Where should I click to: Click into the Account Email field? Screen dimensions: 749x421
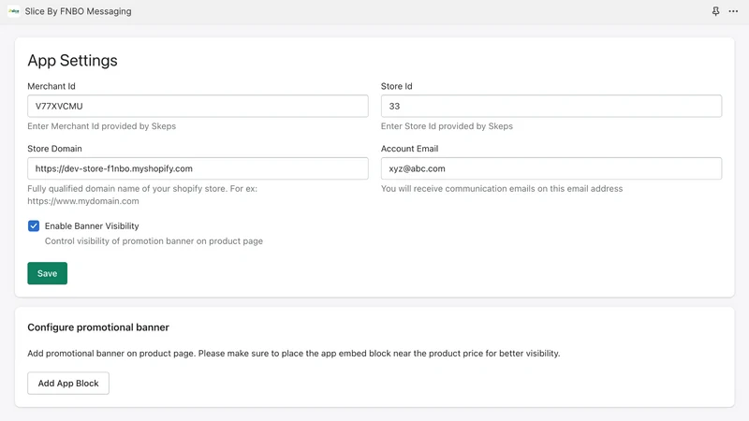551,168
